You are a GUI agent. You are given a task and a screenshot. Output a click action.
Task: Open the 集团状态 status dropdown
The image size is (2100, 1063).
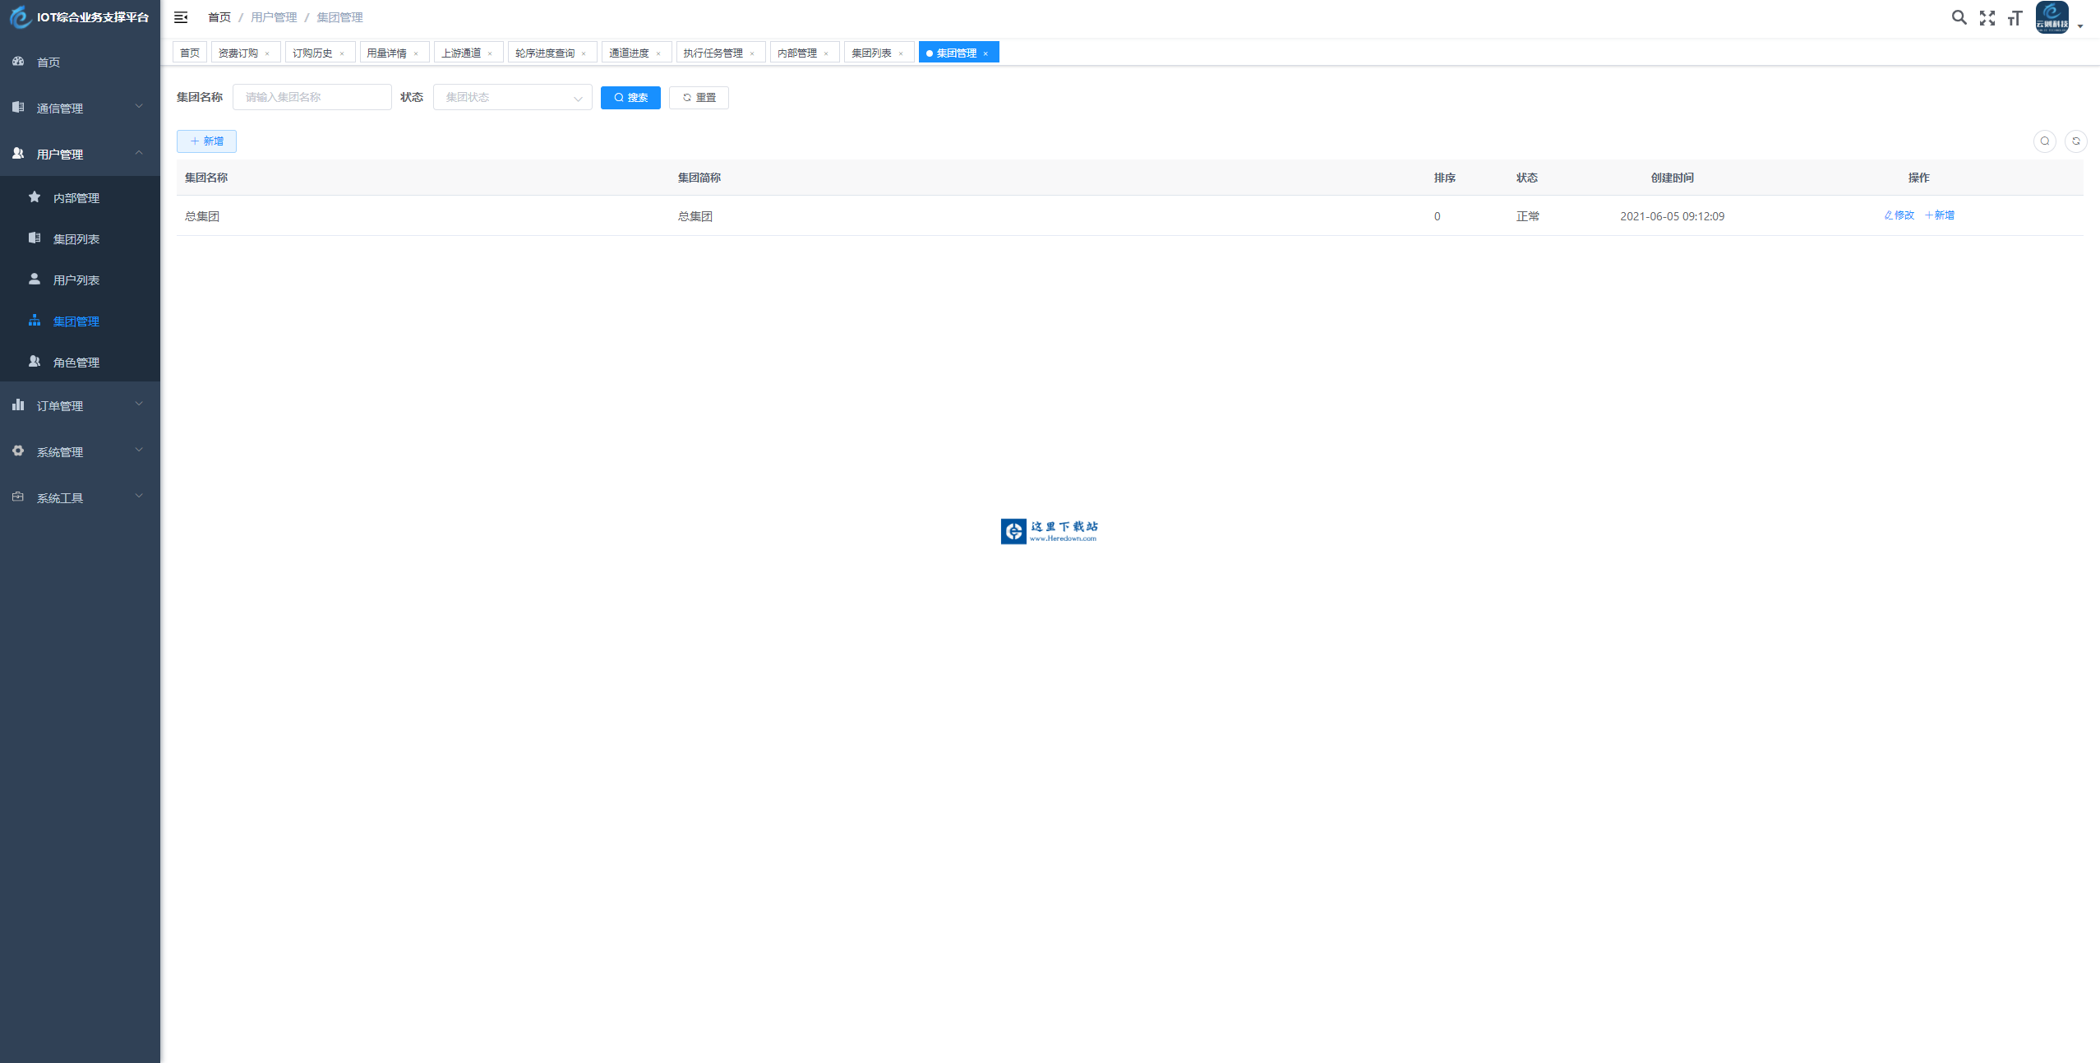[x=512, y=97]
